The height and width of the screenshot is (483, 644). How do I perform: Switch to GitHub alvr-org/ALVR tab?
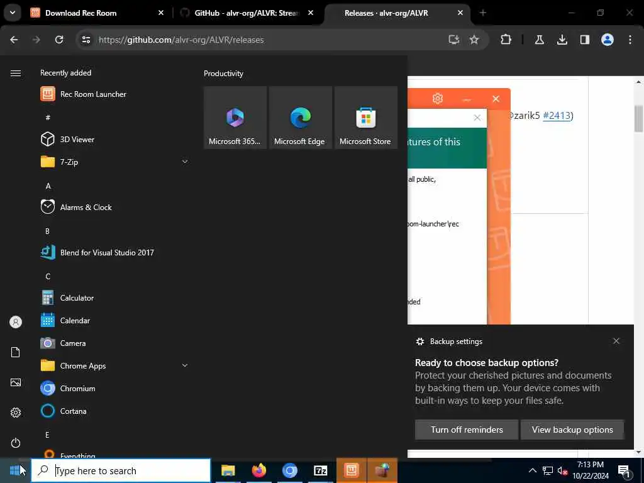[247, 13]
